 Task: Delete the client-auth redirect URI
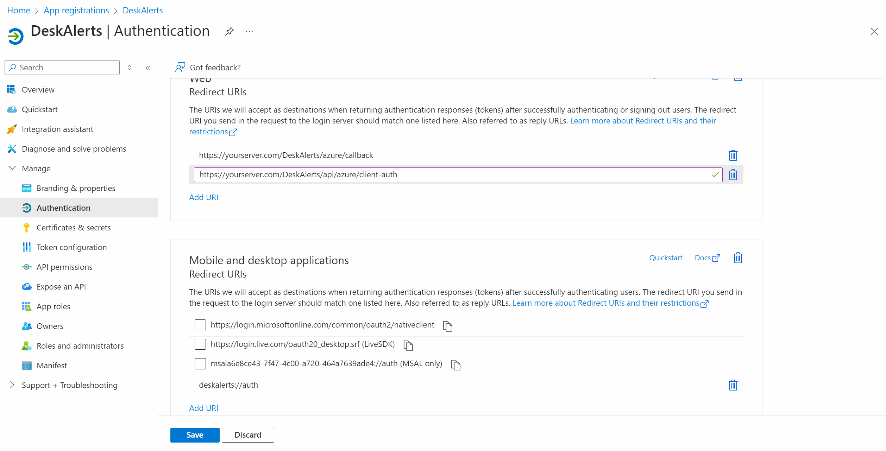tap(733, 174)
